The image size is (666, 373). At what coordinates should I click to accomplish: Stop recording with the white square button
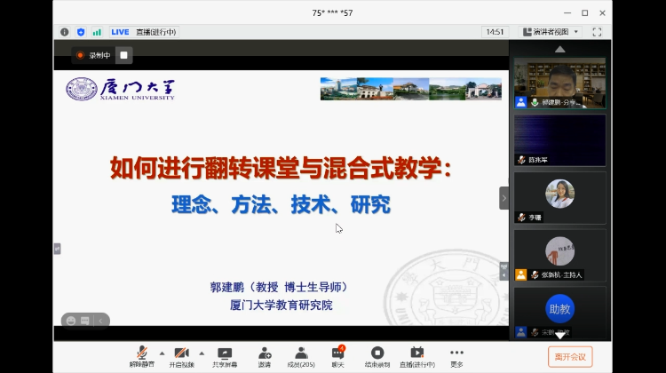click(124, 55)
